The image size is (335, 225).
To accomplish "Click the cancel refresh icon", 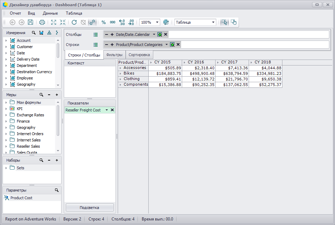I will pos(83,22).
